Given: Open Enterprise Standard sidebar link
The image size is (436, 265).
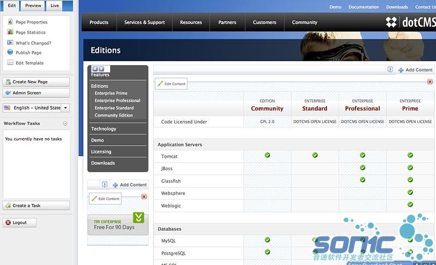Looking at the screenshot, I should tap(114, 108).
